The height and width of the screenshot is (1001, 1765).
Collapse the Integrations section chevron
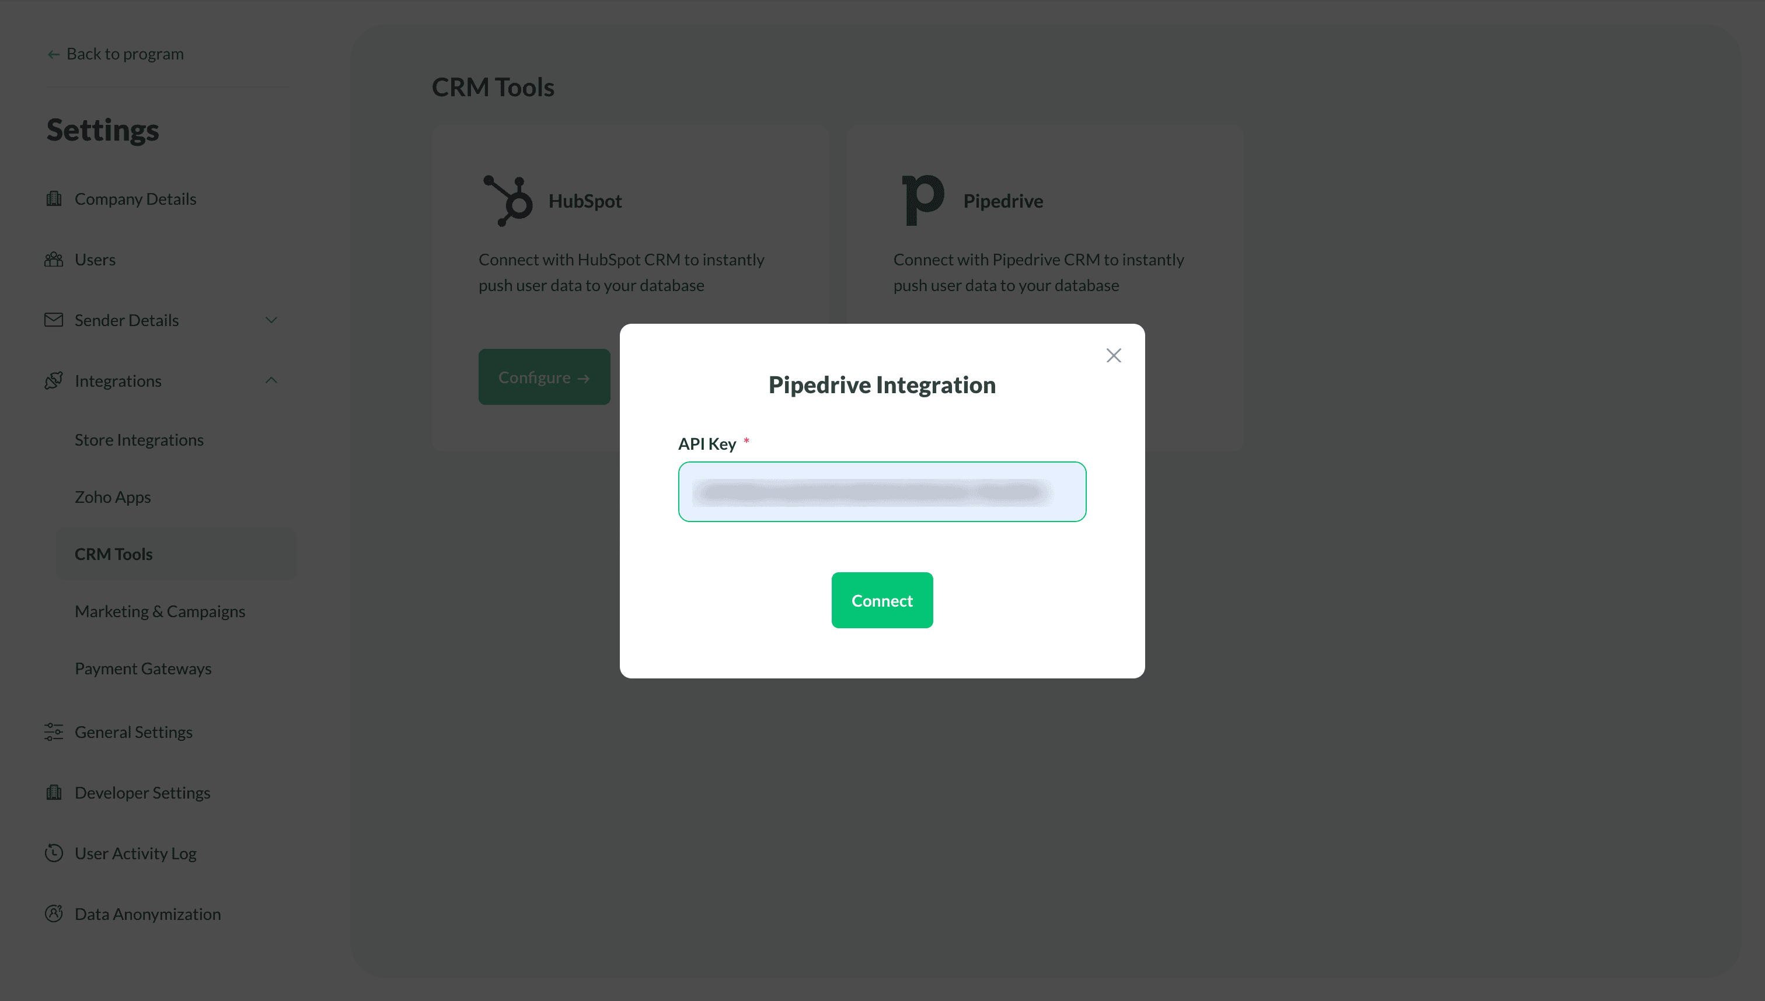pos(272,380)
